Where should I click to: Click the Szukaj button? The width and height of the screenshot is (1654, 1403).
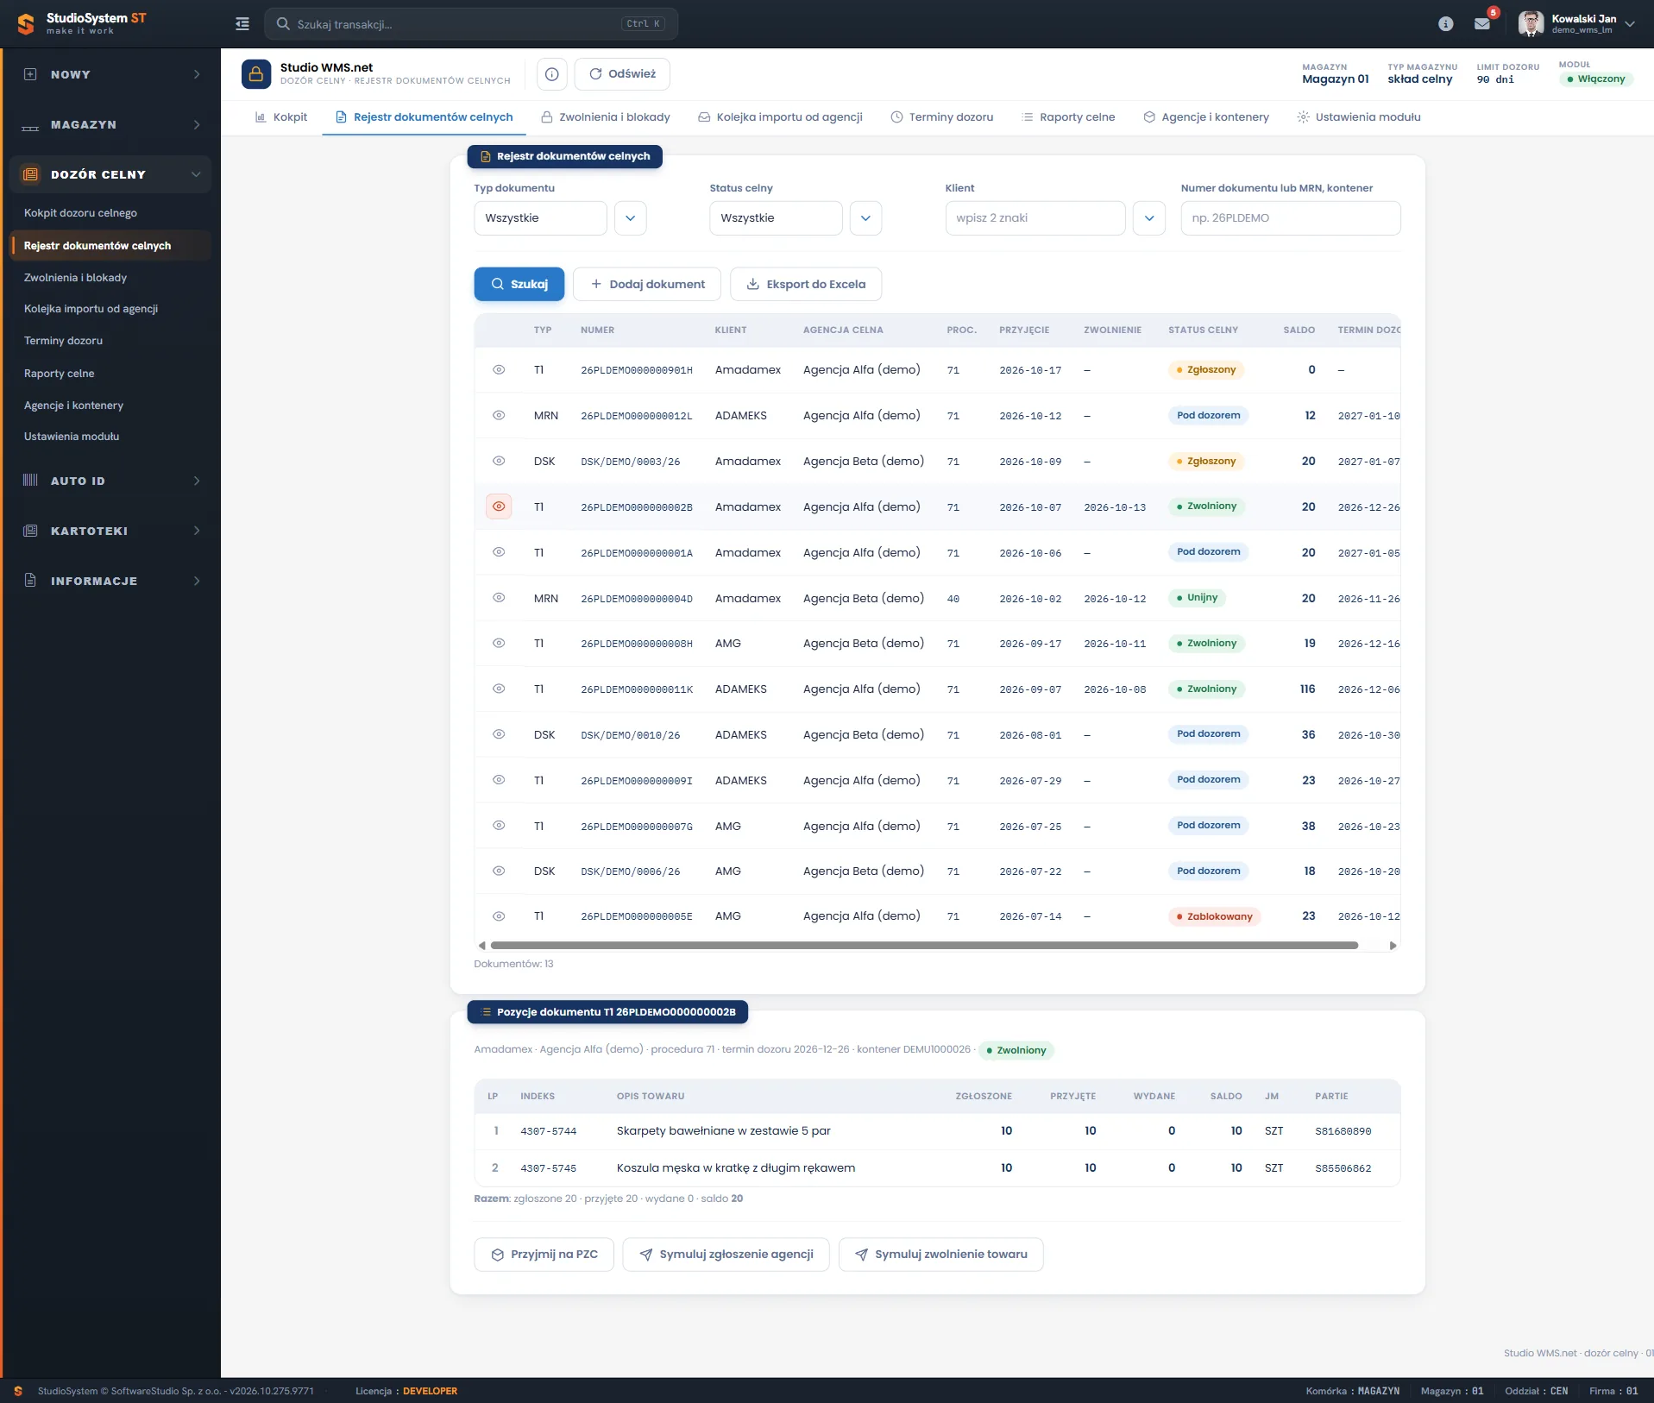coord(519,284)
